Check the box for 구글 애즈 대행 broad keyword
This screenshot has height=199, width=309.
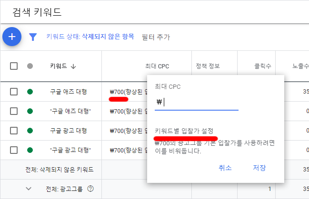pos(14,92)
